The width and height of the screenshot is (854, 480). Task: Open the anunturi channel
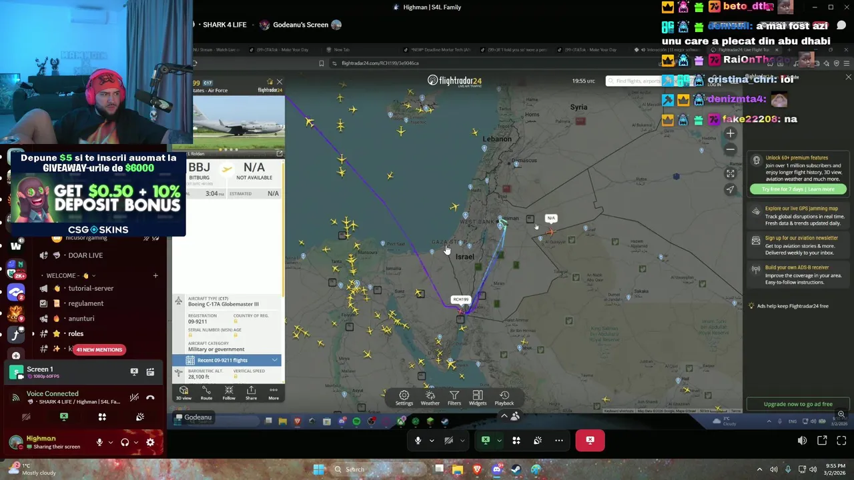point(81,319)
